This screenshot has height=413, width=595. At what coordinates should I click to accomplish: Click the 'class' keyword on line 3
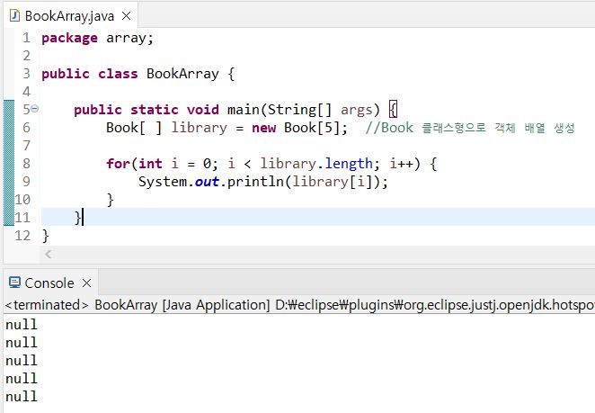click(x=118, y=74)
